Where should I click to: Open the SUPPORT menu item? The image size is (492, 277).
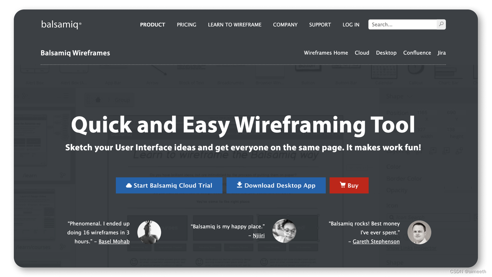pyautogui.click(x=320, y=25)
